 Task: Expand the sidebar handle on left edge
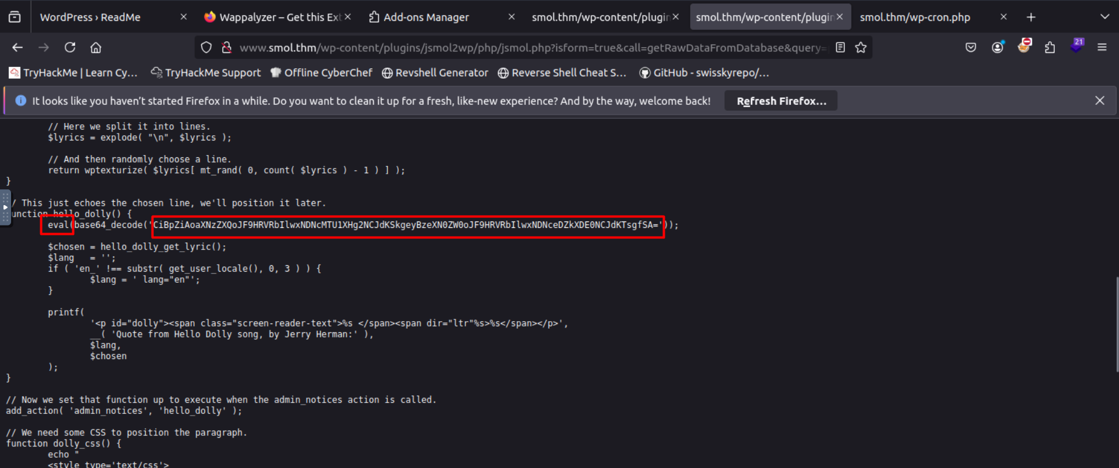(5, 207)
